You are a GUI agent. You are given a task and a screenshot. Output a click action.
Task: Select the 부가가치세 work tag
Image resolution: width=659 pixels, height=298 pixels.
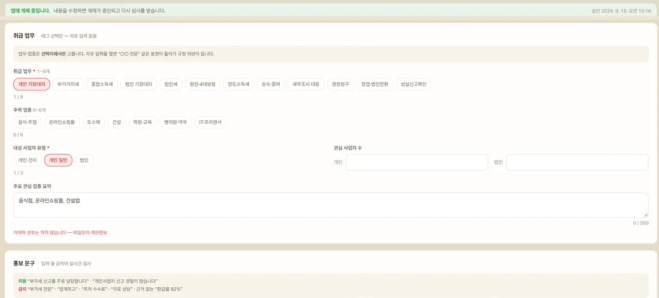68,84
